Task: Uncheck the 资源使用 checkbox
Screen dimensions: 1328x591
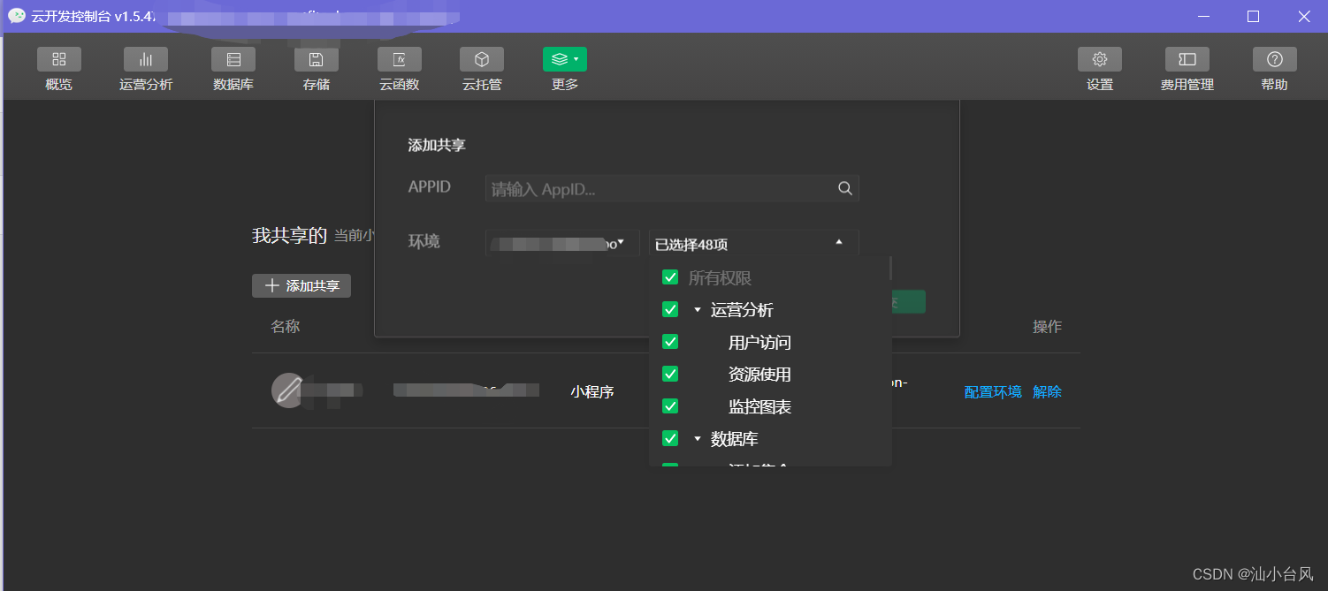Action: [x=670, y=374]
